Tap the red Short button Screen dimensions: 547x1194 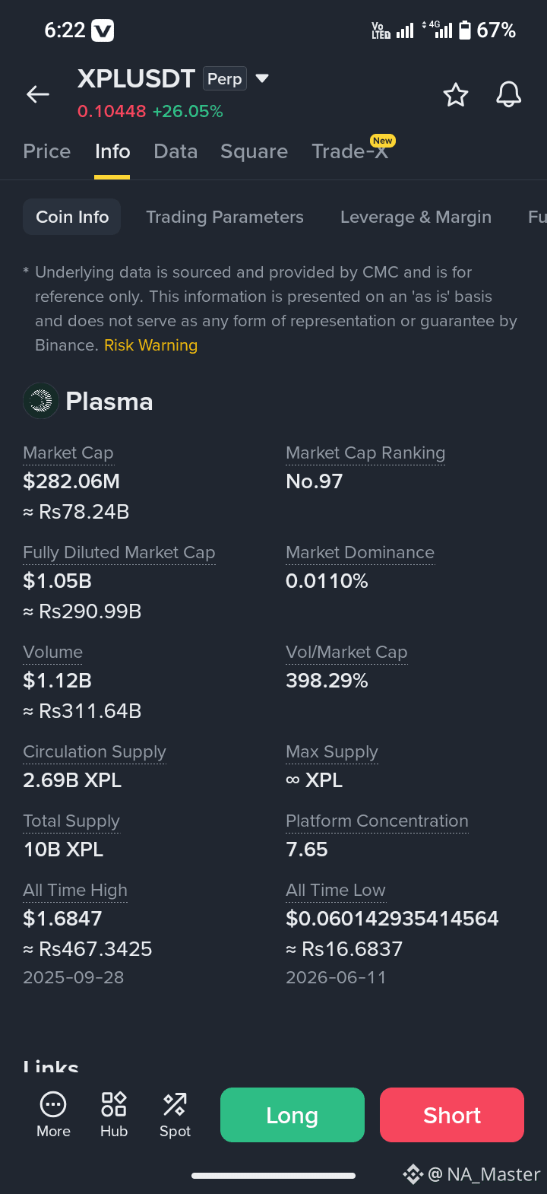point(452,1115)
